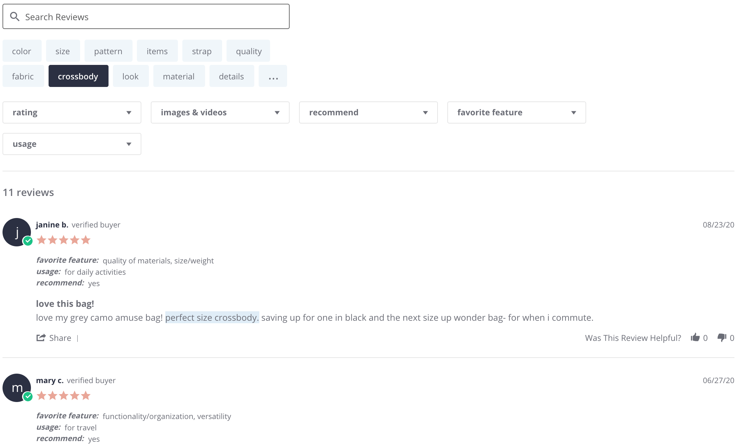Screen dimensions: 742x448
Task: Focus the Search Reviews field
Action: 155,17
